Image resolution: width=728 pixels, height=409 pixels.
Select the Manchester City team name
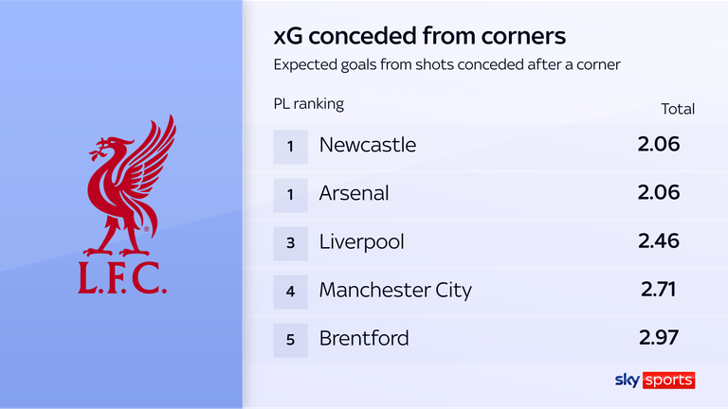[395, 291]
